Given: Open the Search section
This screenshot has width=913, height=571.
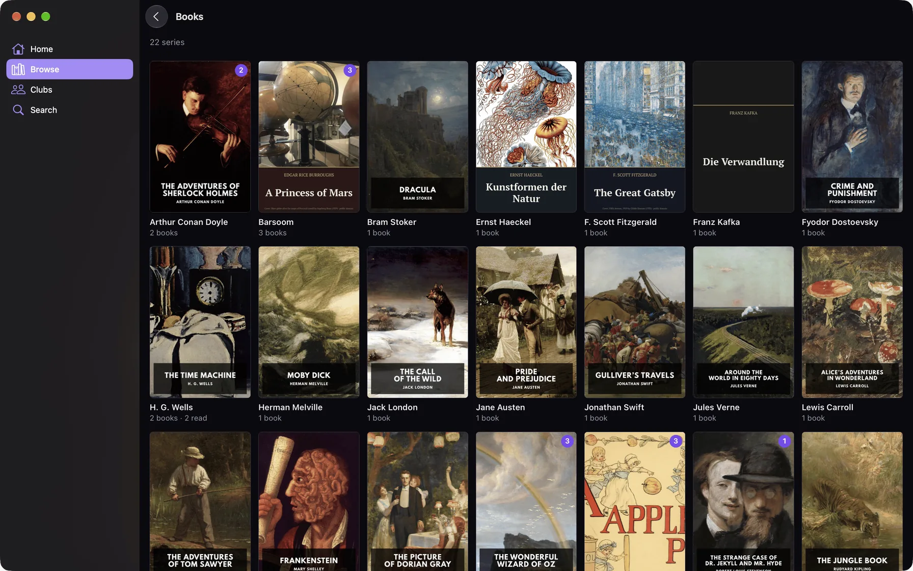Looking at the screenshot, I should pyautogui.click(x=70, y=110).
